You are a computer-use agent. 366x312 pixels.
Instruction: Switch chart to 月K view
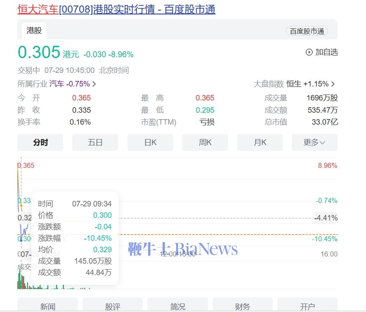[260, 142]
